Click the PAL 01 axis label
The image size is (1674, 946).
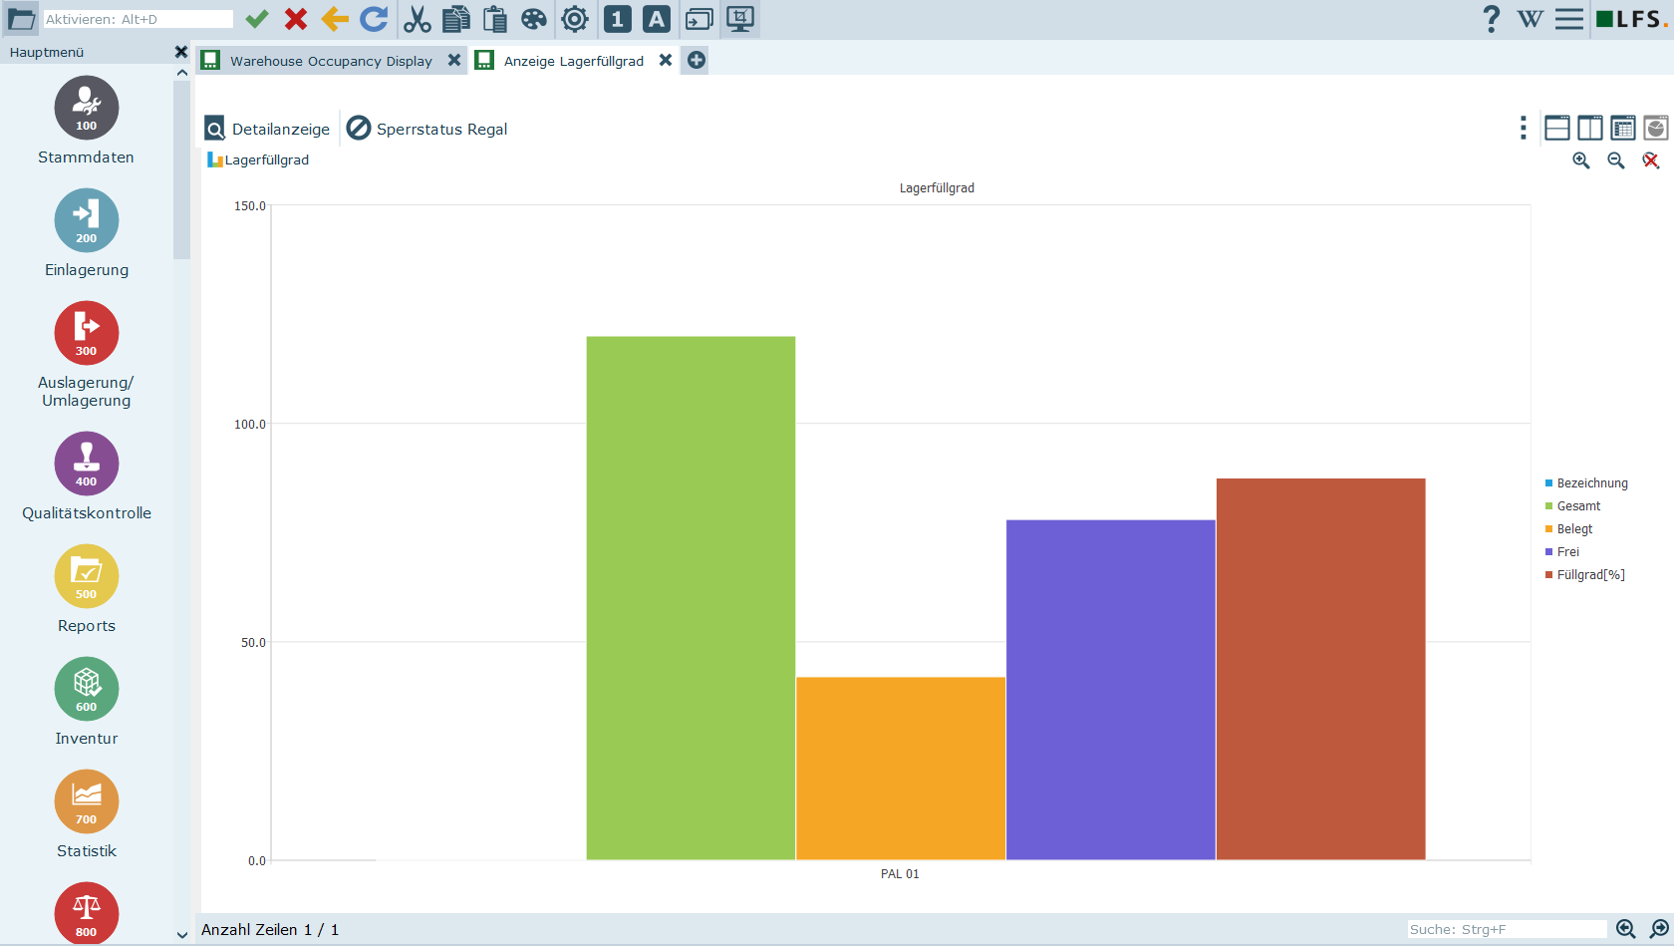[900, 874]
